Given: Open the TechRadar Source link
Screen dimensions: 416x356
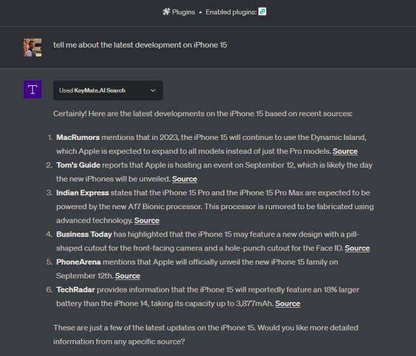Looking at the screenshot, I should pyautogui.click(x=287, y=303).
